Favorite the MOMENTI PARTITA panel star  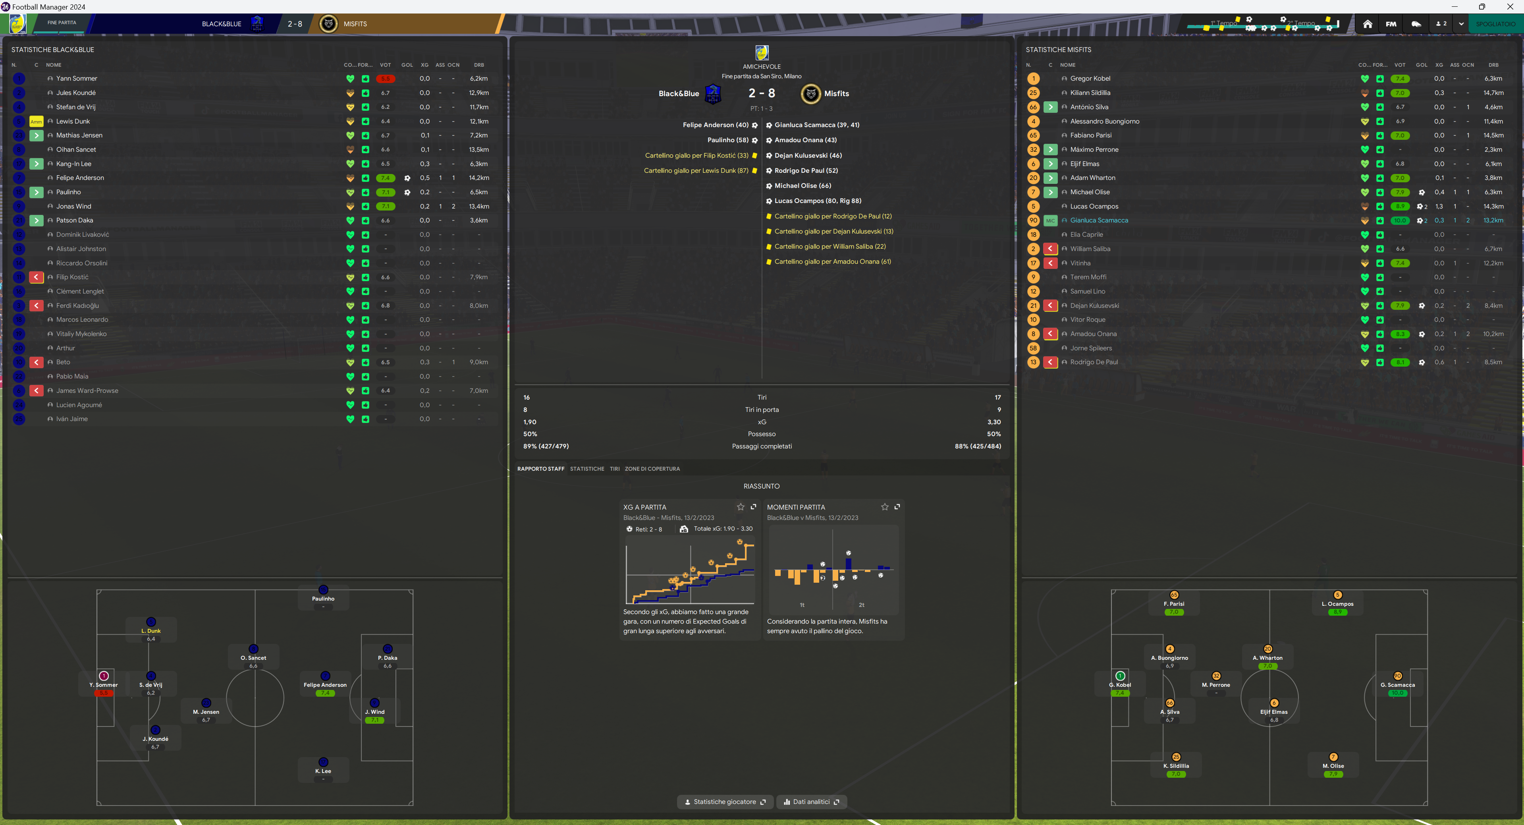(884, 506)
